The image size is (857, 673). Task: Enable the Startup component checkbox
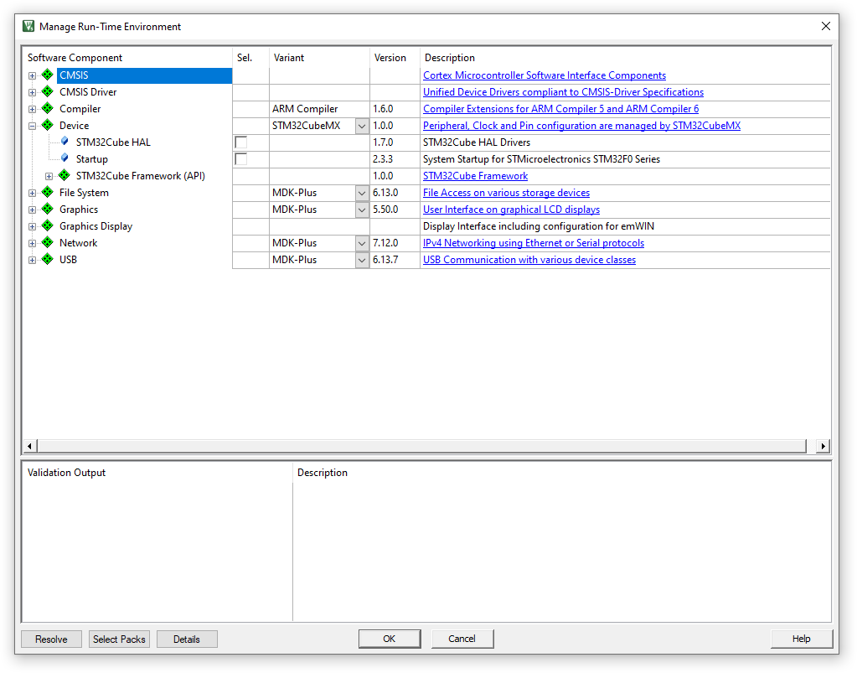pos(240,159)
